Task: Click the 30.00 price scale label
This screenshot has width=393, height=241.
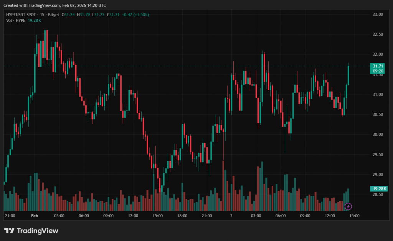Action: click(378, 134)
